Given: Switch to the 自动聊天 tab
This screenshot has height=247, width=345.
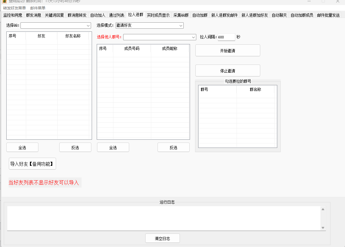Looking at the screenshot, I should [279, 15].
